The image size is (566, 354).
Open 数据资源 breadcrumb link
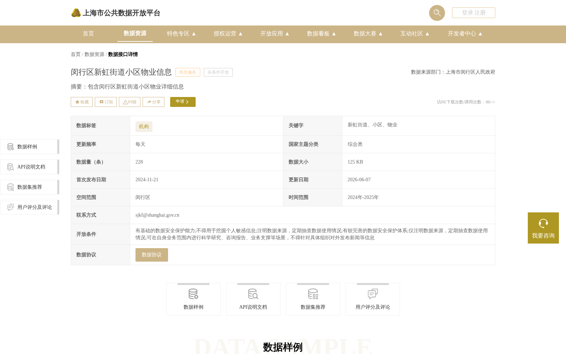[94, 54]
